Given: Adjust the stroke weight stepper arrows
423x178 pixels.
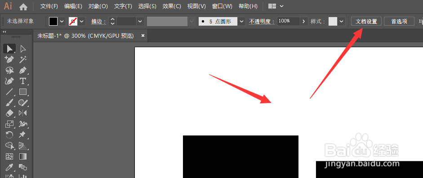Looking at the screenshot, I should click(112, 21).
